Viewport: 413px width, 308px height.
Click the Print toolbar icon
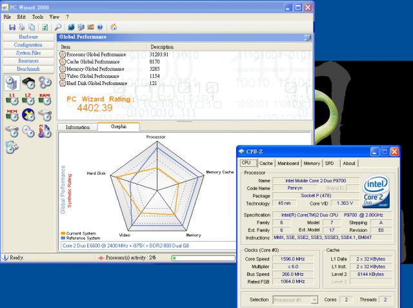click(22, 27)
